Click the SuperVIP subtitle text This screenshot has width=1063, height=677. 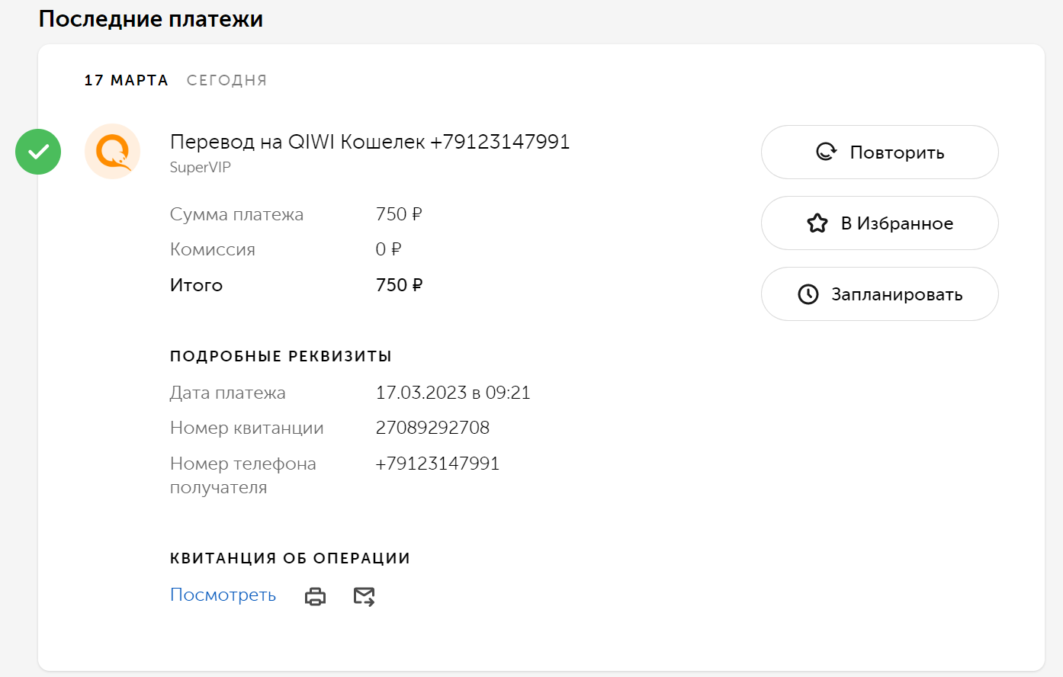point(200,168)
